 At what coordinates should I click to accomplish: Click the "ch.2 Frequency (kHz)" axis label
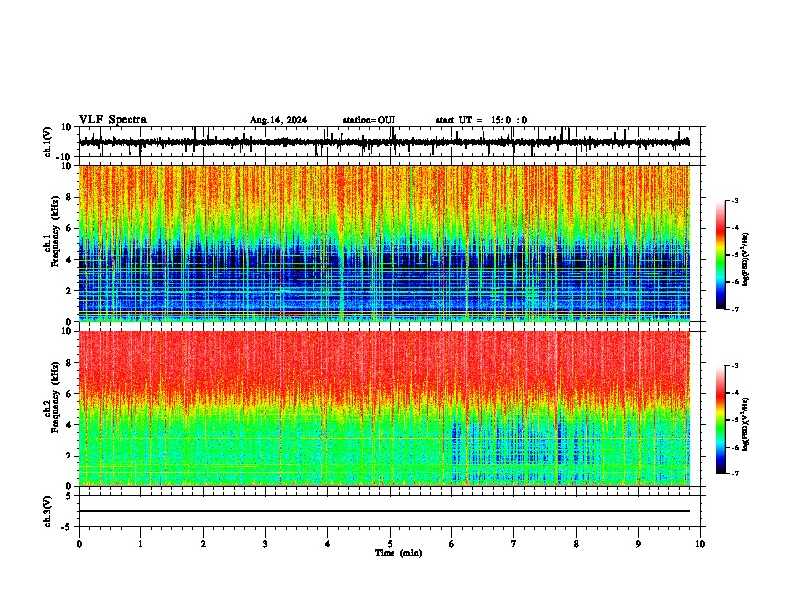[x=51, y=397]
